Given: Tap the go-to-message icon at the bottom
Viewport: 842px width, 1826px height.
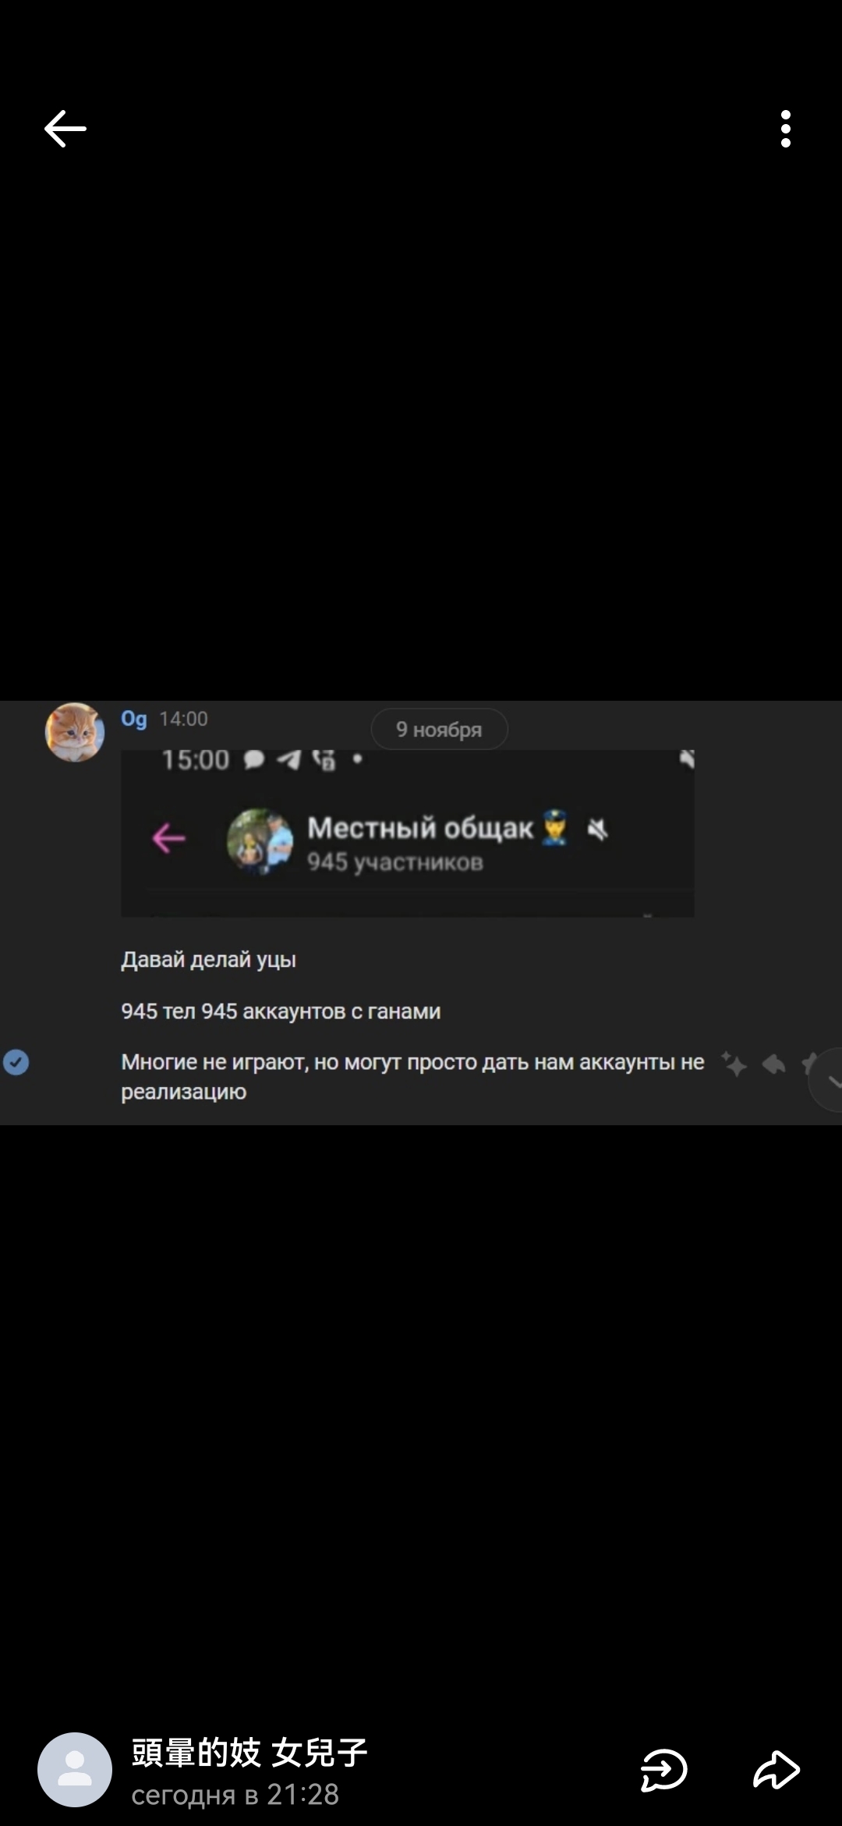Looking at the screenshot, I should (664, 1770).
